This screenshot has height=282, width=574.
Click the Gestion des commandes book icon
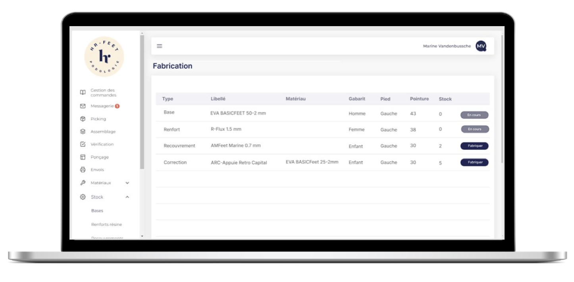pos(83,93)
